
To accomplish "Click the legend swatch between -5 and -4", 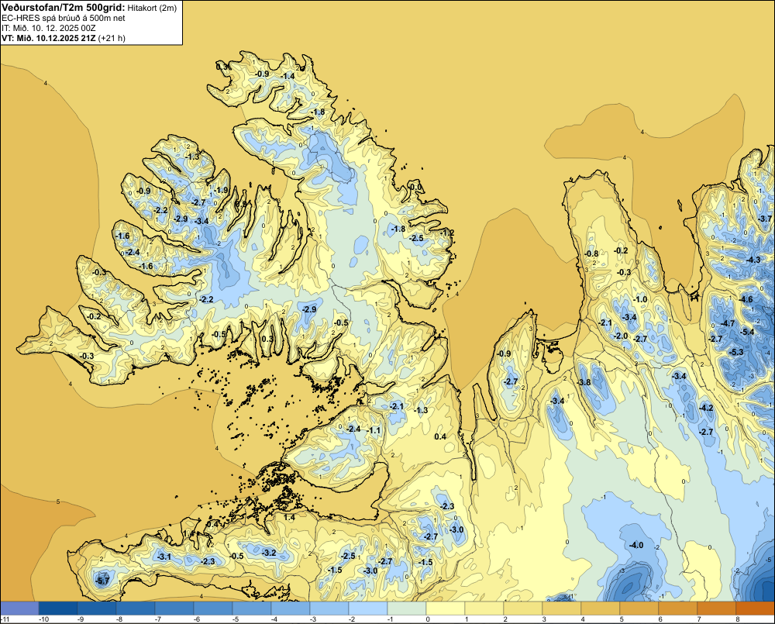I will pyautogui.click(x=252, y=608).
